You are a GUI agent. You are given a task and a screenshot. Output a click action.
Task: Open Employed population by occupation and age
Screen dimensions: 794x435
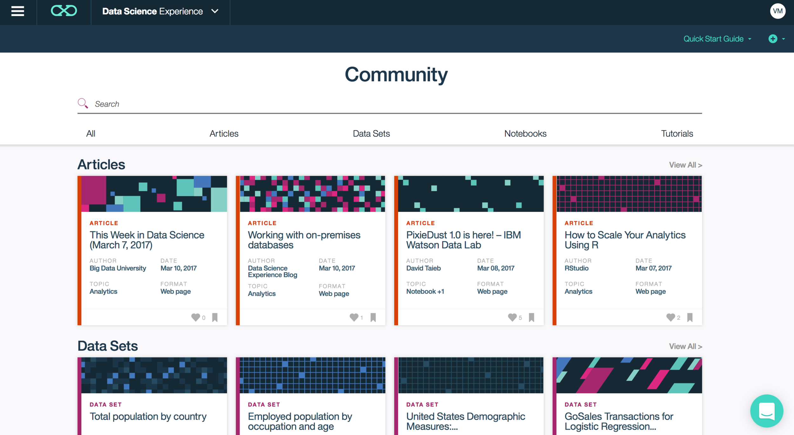300,421
